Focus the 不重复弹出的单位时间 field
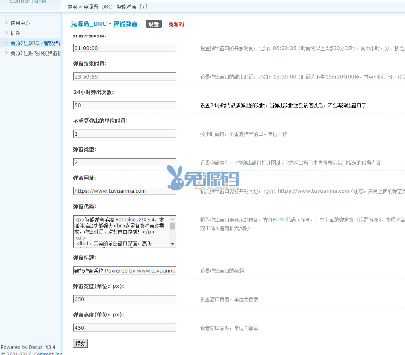Viewport: 405px width, 355px height. [125, 134]
